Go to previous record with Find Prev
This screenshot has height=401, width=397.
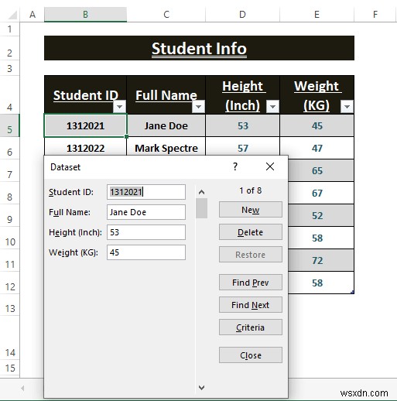pyautogui.click(x=251, y=283)
